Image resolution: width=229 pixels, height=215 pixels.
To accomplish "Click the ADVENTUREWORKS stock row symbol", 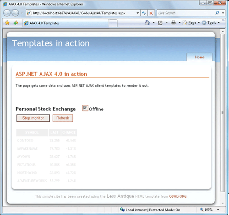I will point(32,181).
